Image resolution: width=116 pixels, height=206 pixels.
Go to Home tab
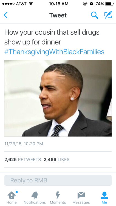[12, 197]
